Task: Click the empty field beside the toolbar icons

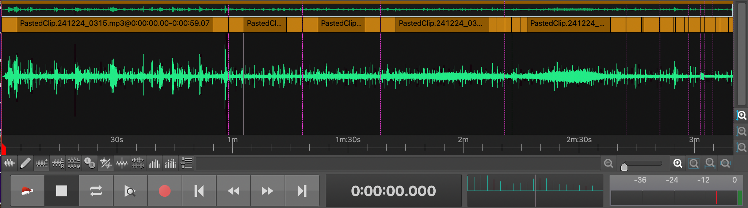Action: pos(398,164)
